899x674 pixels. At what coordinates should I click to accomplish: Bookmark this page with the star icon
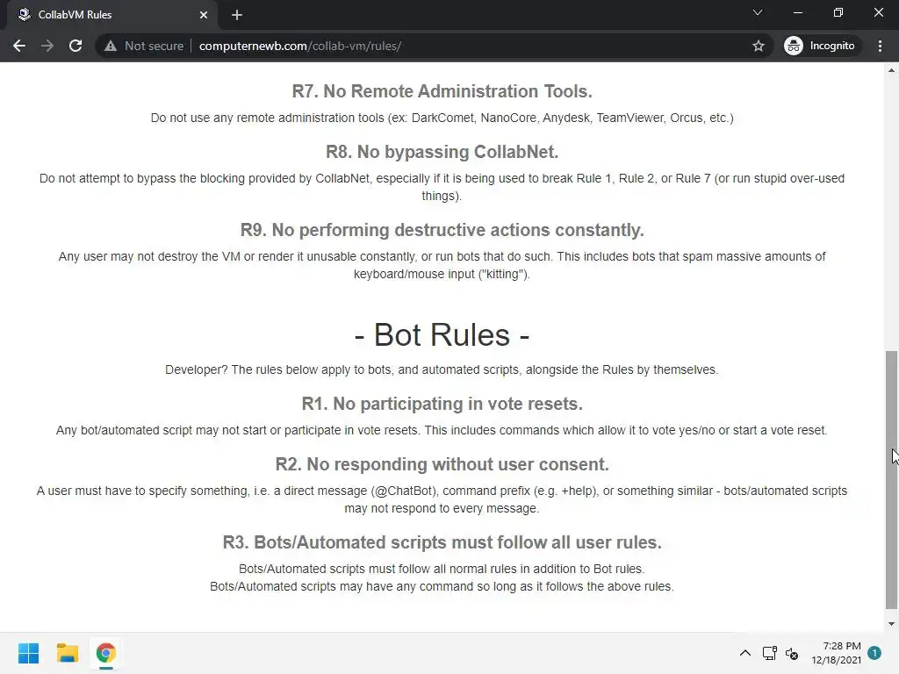pos(759,46)
